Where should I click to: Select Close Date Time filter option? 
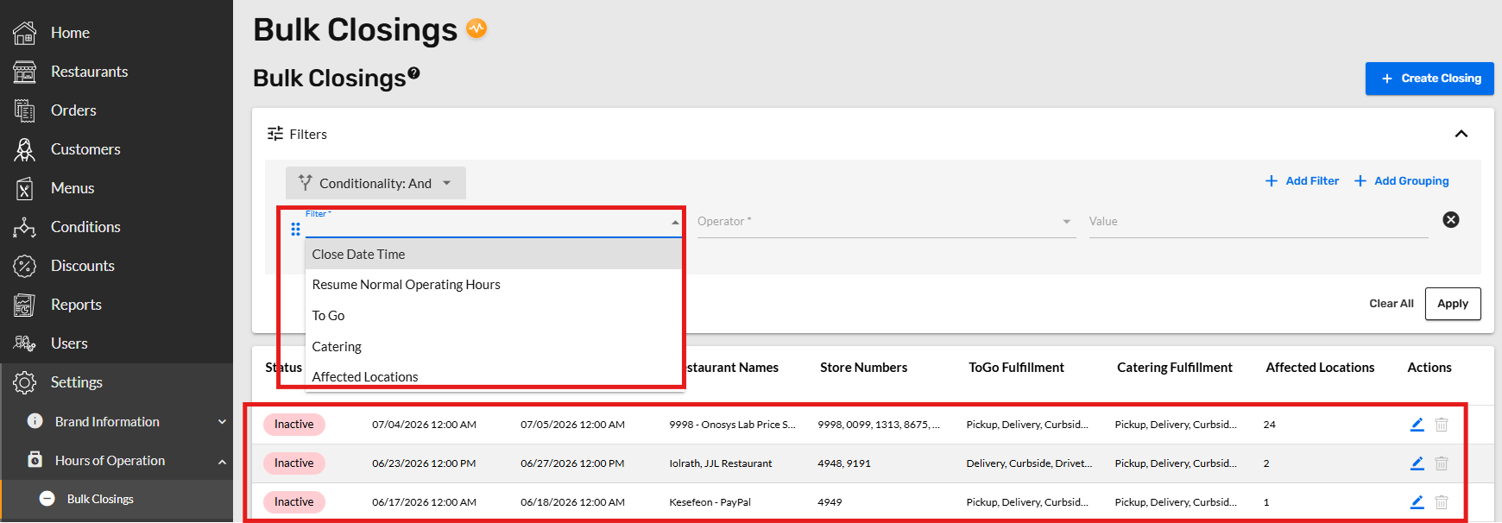pos(495,255)
